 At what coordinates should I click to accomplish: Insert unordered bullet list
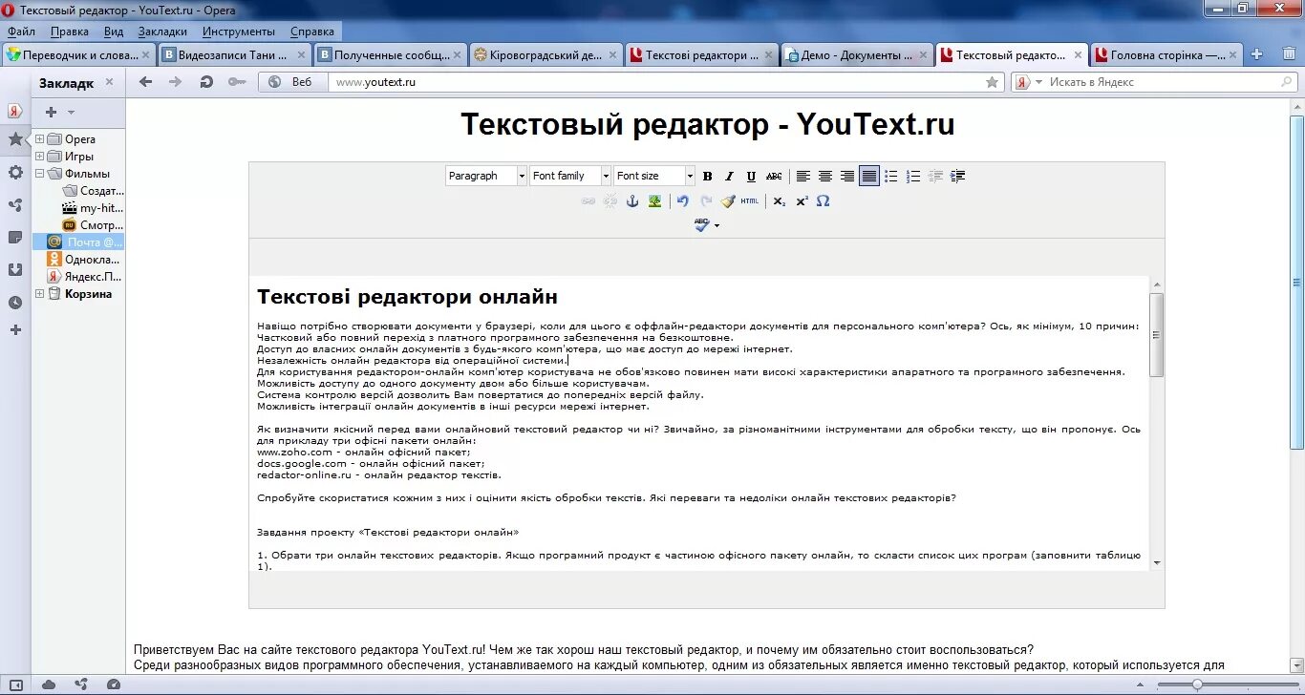coord(891,176)
